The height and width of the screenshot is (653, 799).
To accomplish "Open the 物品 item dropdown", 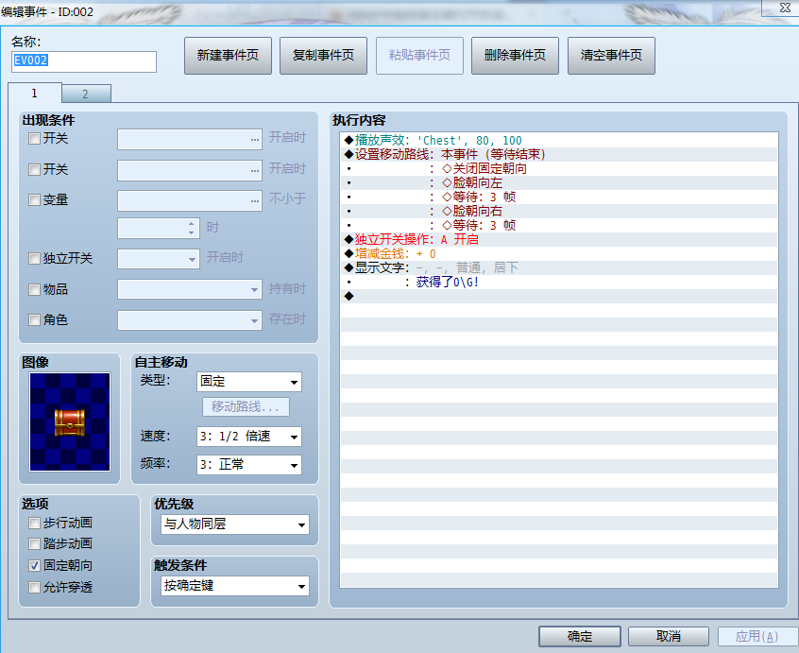I will pyautogui.click(x=190, y=289).
